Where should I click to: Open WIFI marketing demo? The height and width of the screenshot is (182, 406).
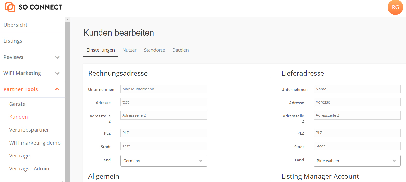[35, 143]
